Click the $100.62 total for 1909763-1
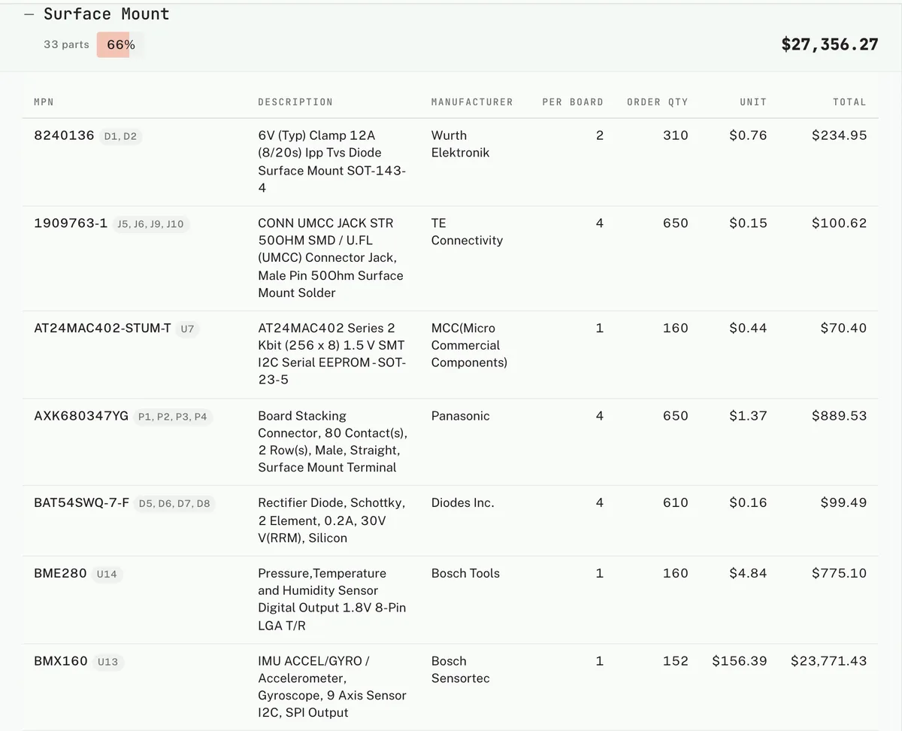 (839, 223)
